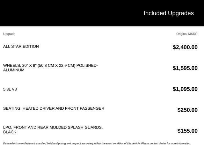204x153 pixels.
Task: Click the manufacturer data disclaimer text
Action: click(97, 143)
